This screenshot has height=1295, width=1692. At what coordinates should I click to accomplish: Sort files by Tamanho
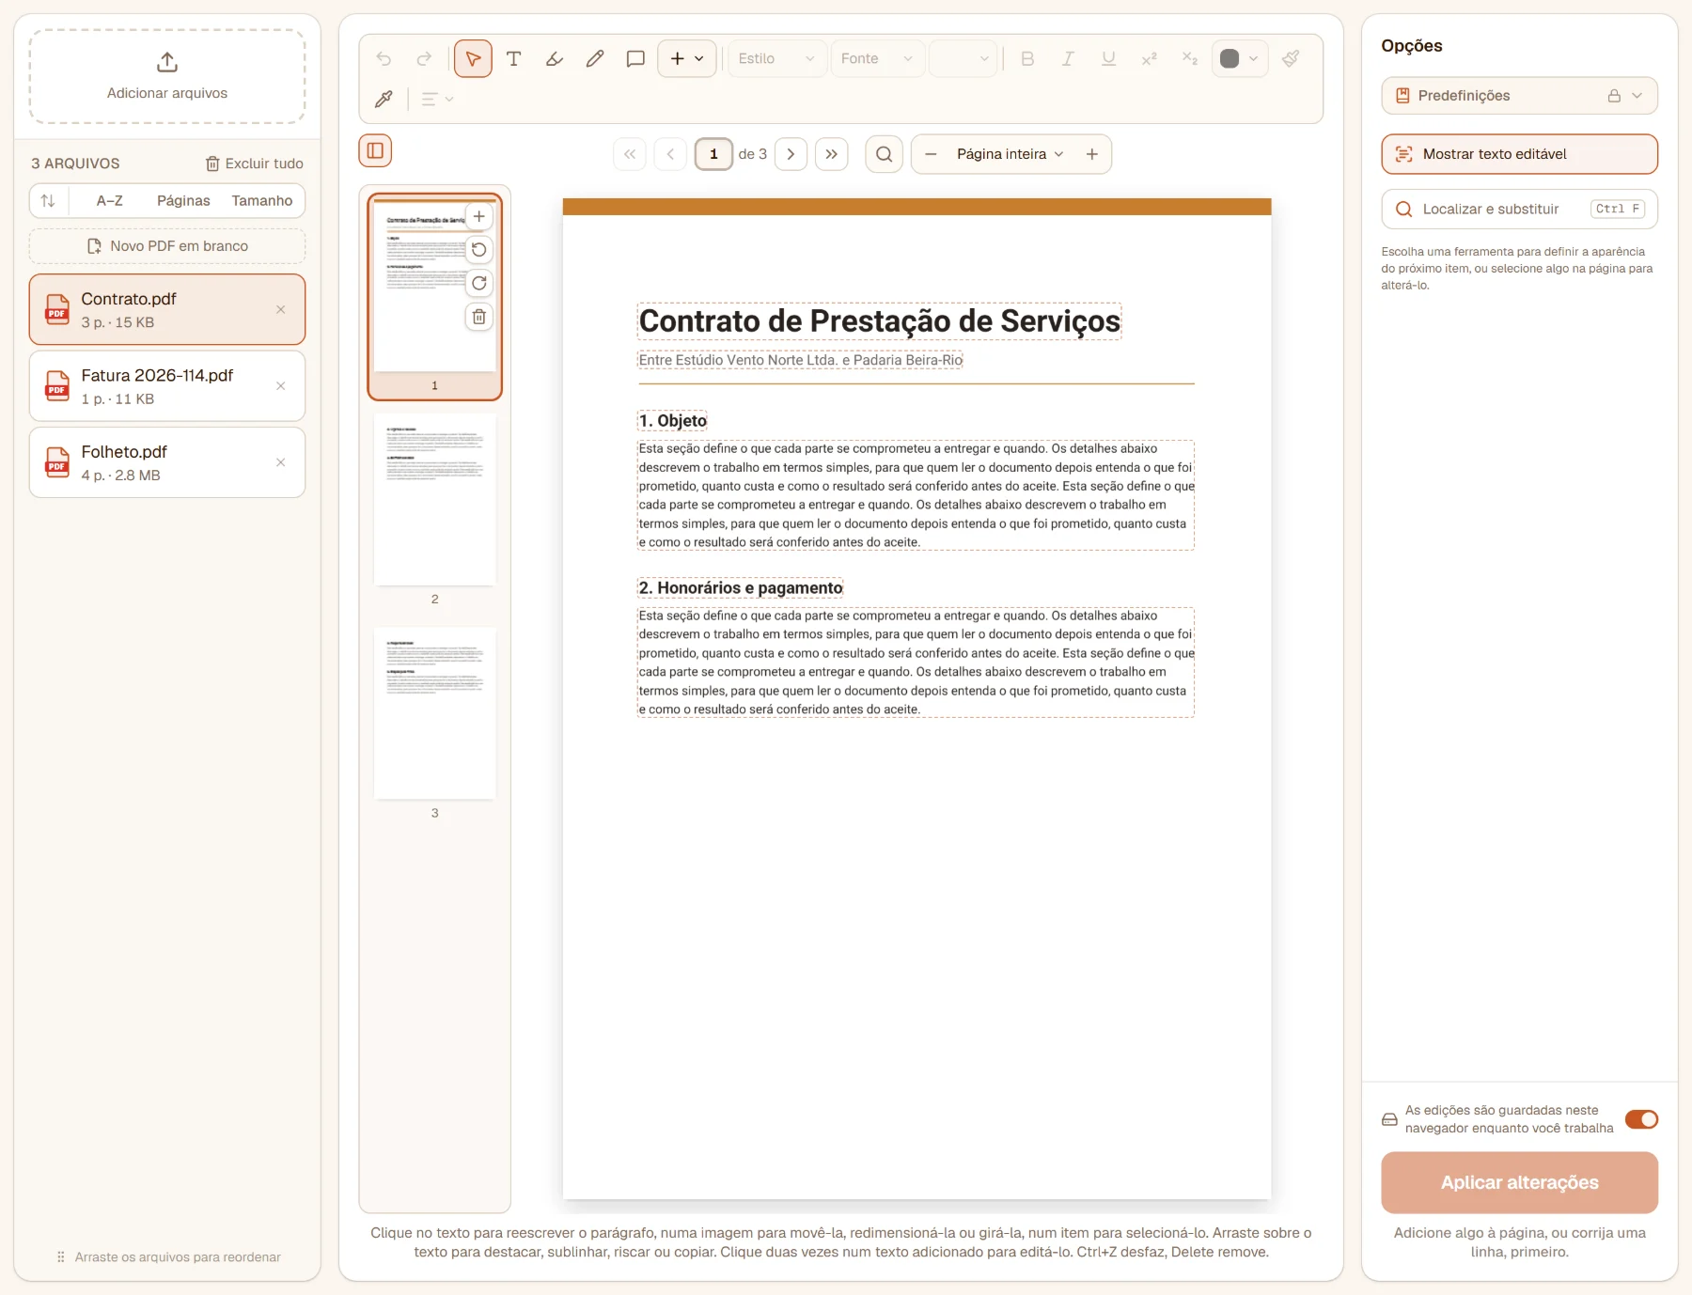click(262, 201)
